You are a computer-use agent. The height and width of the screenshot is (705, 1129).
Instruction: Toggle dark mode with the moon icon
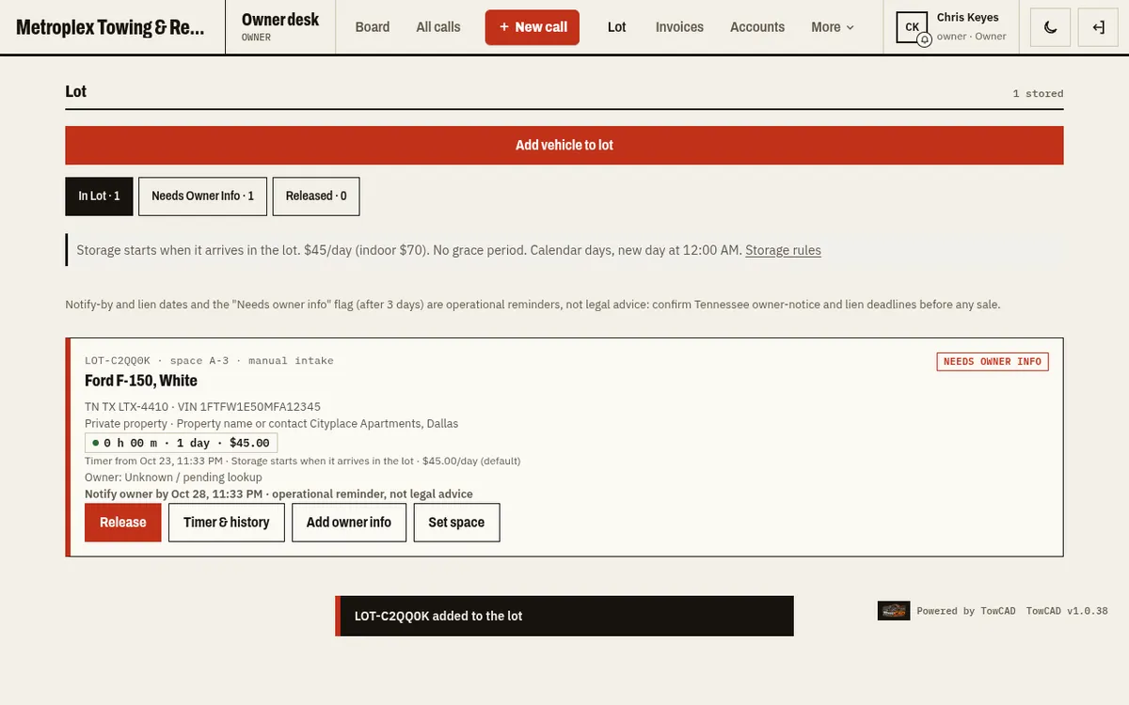(1051, 27)
